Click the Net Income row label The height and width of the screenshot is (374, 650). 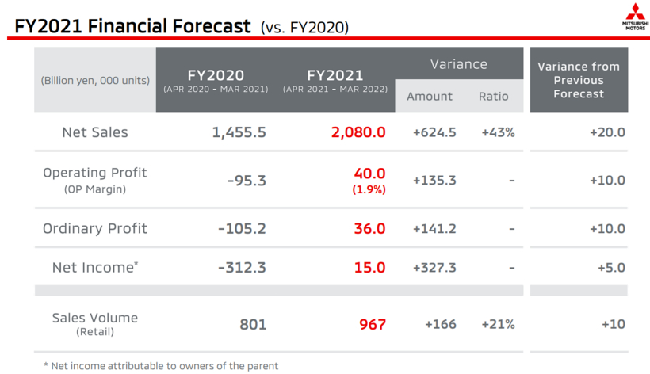click(95, 267)
